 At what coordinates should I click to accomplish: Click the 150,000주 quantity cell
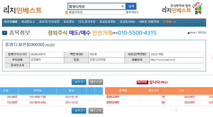coord(12,102)
